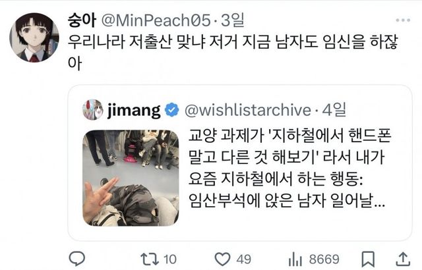Like the tweet with heart icon

tap(223, 259)
